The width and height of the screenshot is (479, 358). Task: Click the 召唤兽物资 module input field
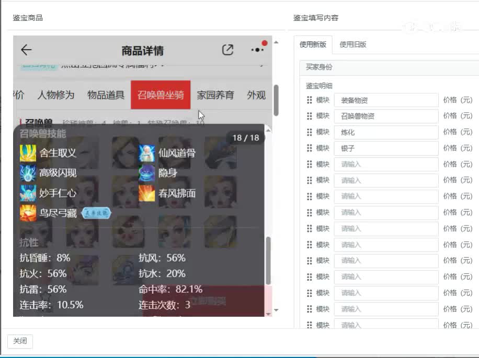(386, 116)
